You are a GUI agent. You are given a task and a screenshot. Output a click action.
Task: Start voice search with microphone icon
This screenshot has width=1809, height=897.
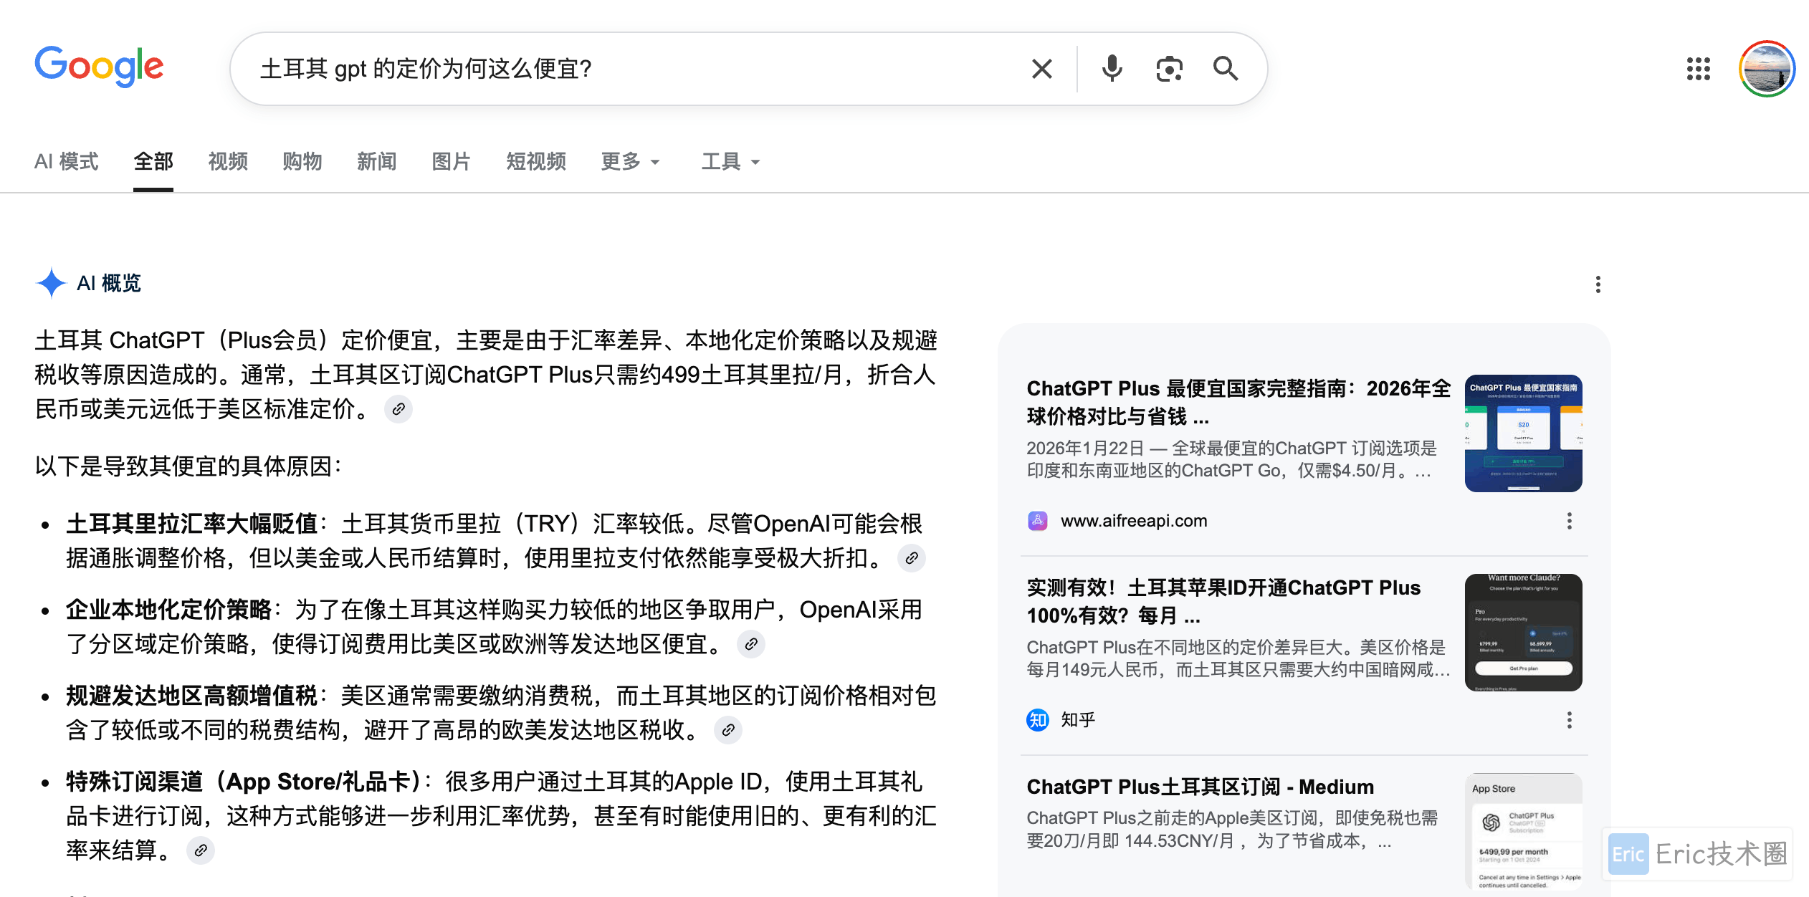click(x=1112, y=69)
